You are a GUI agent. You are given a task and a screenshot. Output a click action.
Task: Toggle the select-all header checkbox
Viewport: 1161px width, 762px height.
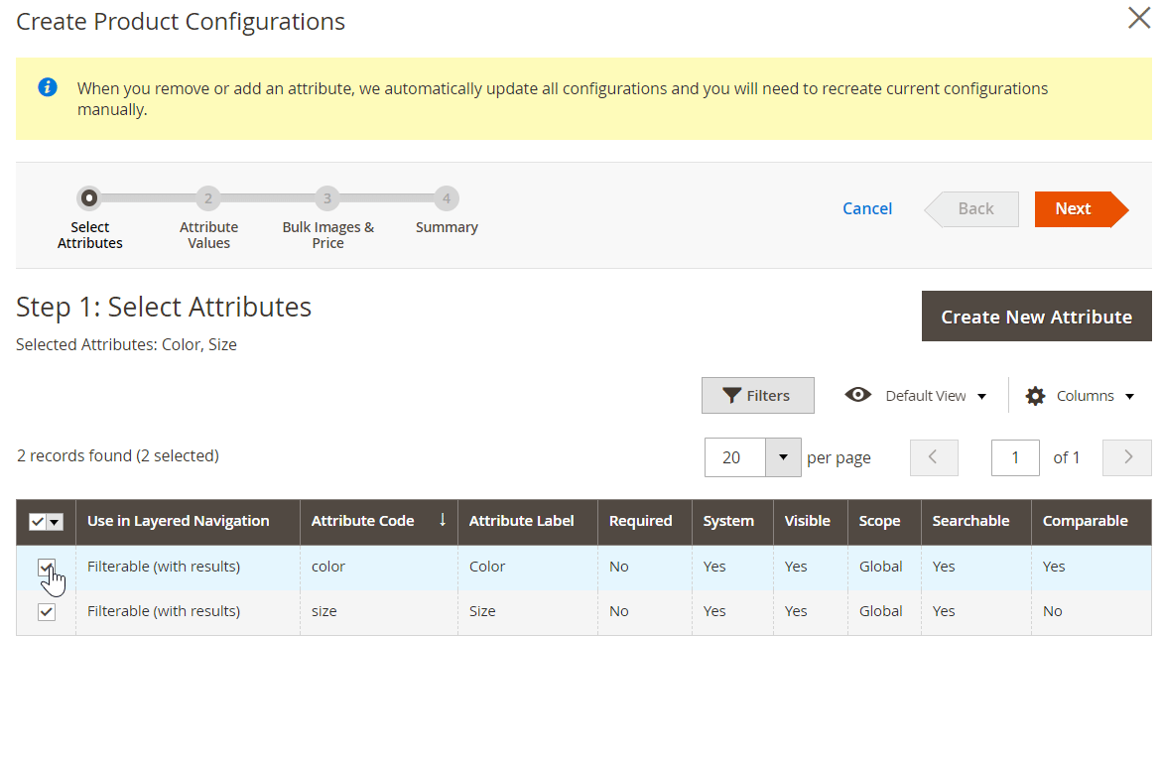pyautogui.click(x=37, y=522)
